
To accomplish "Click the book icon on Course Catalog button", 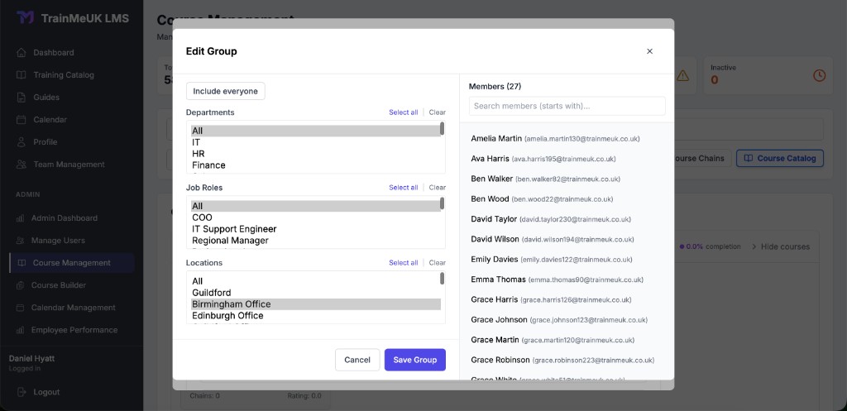I will [748, 158].
